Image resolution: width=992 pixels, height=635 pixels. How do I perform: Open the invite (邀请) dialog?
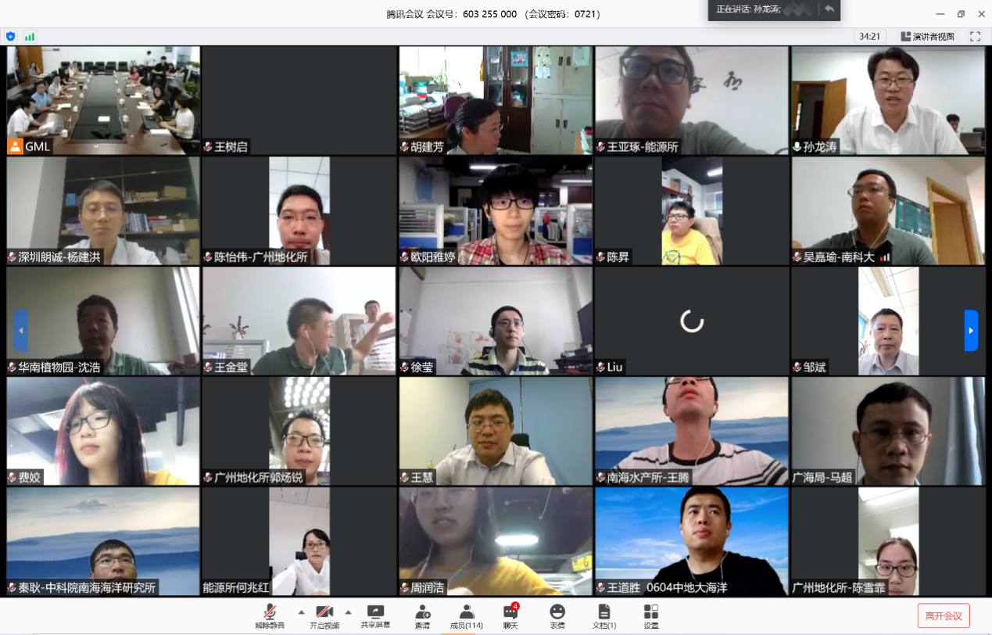pyautogui.click(x=422, y=615)
